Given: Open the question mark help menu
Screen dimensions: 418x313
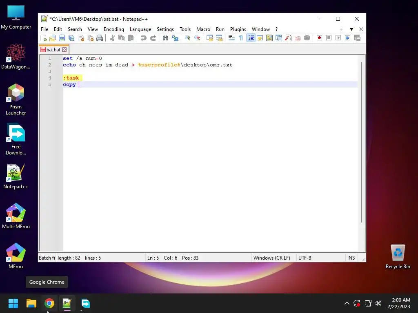Looking at the screenshot, I should pos(276,29).
